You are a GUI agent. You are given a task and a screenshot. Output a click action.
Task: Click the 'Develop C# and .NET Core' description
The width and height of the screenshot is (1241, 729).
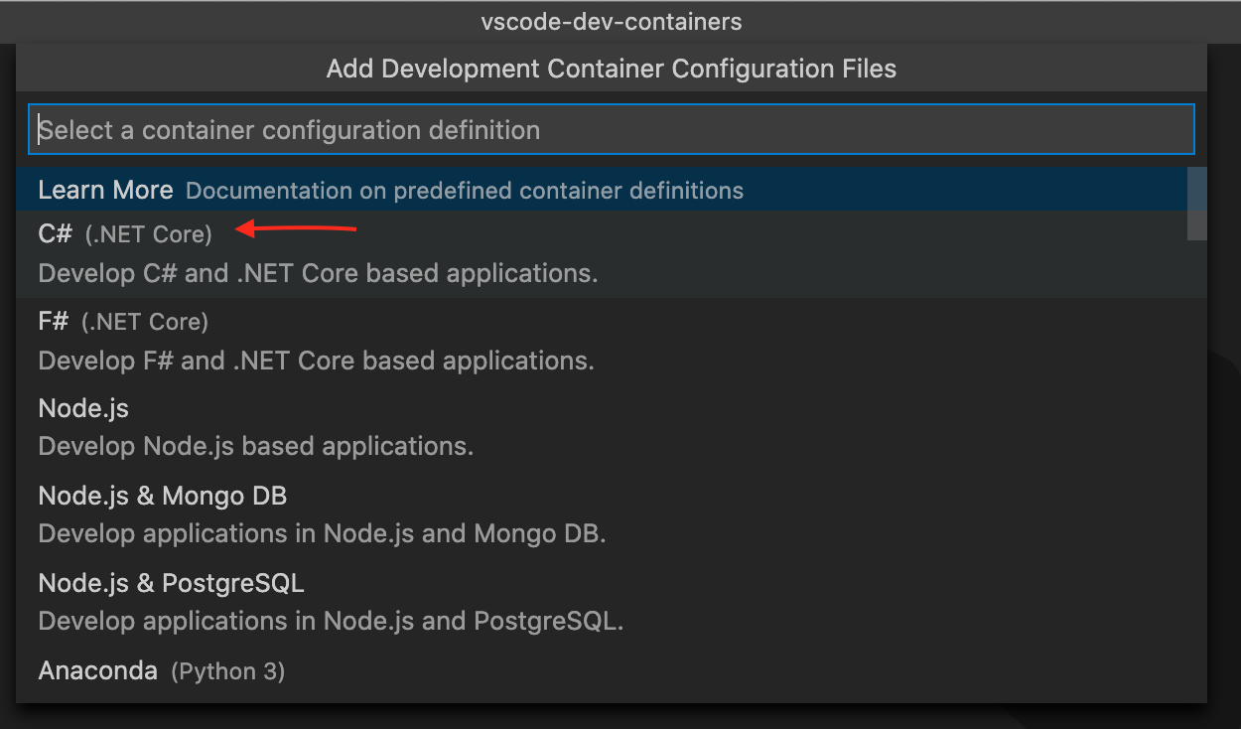pos(318,273)
